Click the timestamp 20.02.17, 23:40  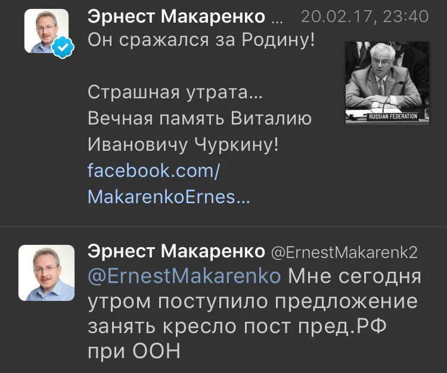tap(365, 16)
